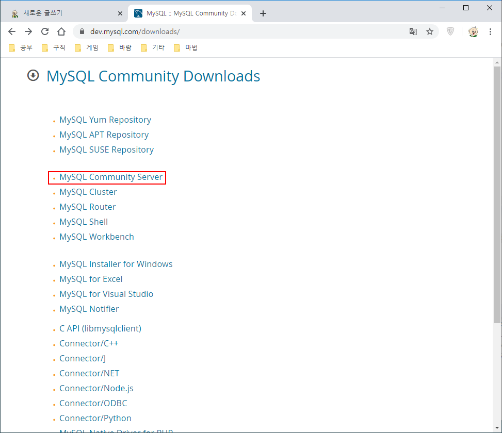Open MySQL for Visual Studio link
The height and width of the screenshot is (433, 502).
pos(106,294)
